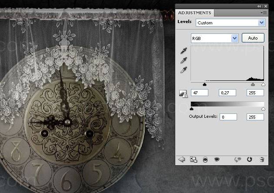Return to the adjustment list arrow
This screenshot has height=193, width=274.
tap(182, 160)
